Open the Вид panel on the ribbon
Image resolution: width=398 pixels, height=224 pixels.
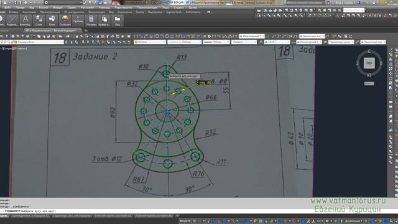click(x=118, y=21)
